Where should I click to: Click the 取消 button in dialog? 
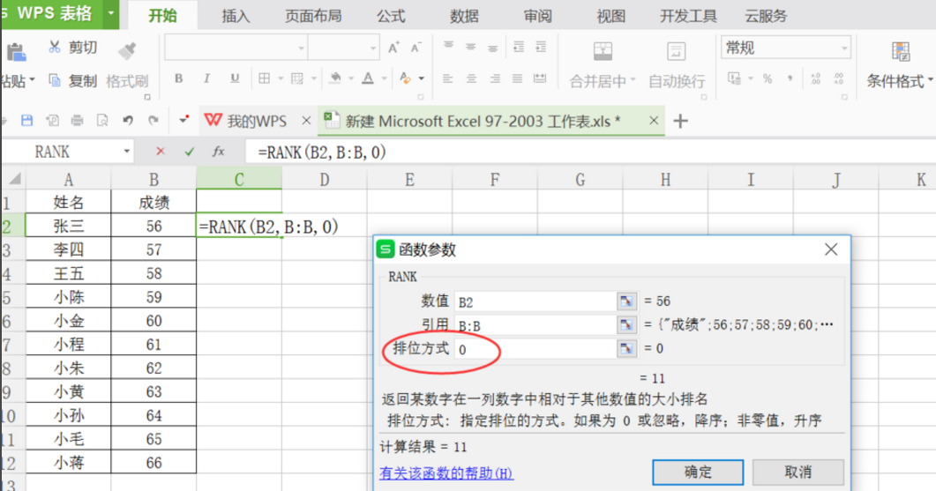[x=797, y=472]
